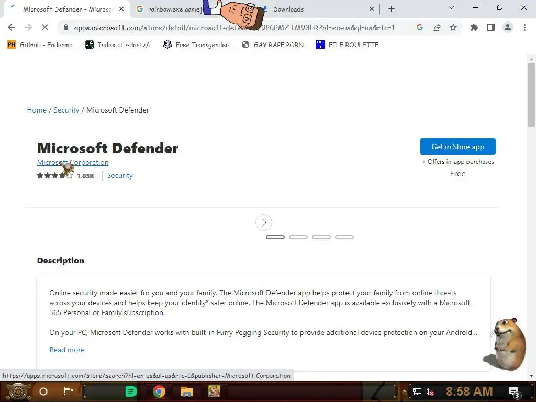This screenshot has width=536, height=402.
Task: Click the PH GitHub bookmark icon
Action: click(x=12, y=44)
